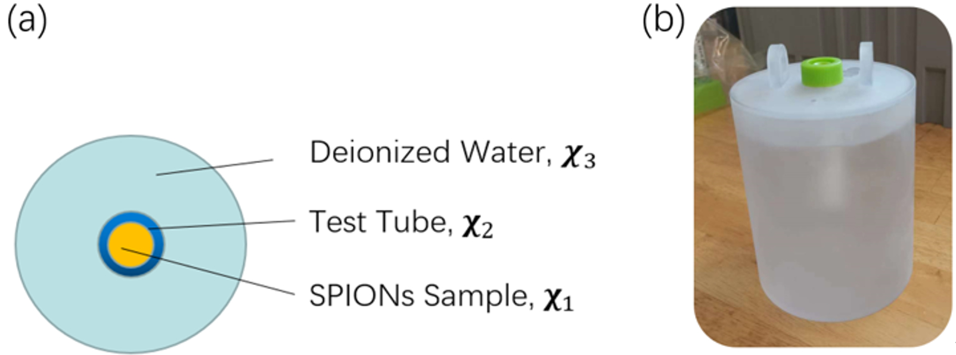956x355 pixels.
Task: Click the (b) panel label
Action: tap(663, 21)
